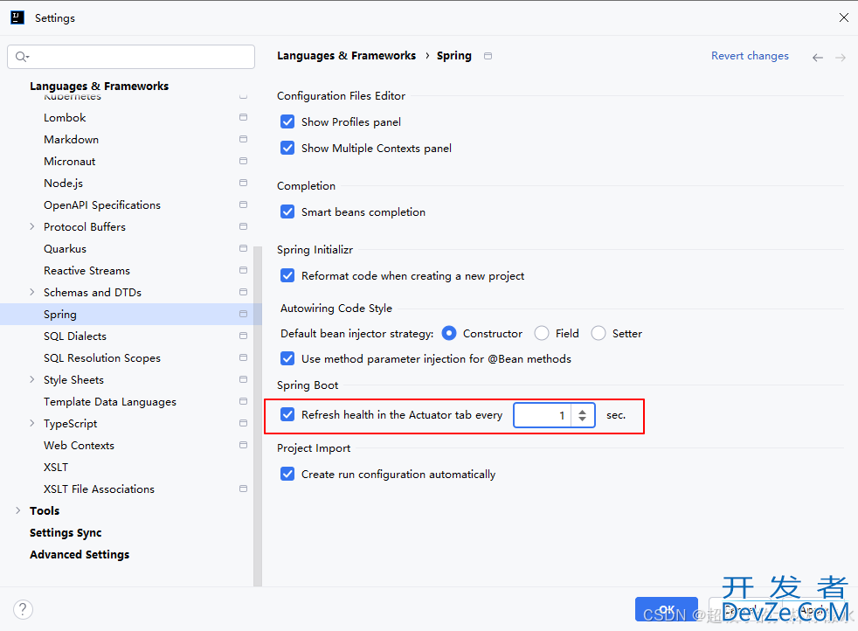The image size is (858, 631).
Task: Click the project-level icon beside Node.js
Action: pos(243,183)
